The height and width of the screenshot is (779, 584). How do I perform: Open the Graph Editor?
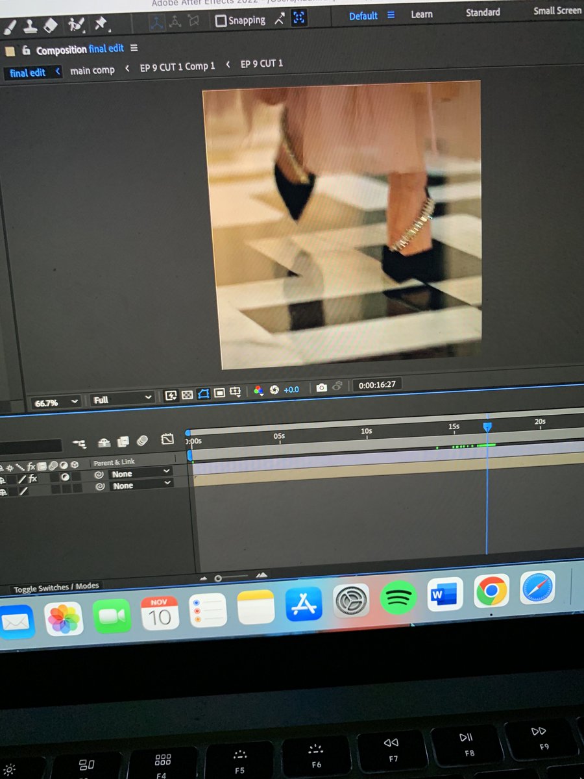(x=167, y=439)
